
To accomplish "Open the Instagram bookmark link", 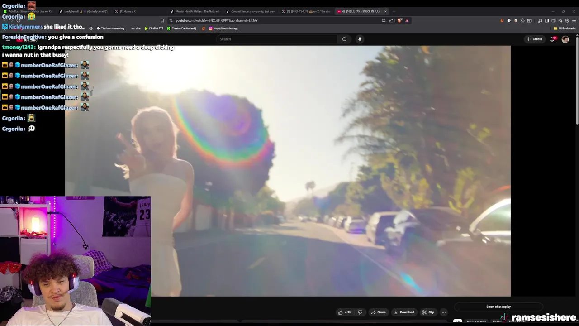I will (224, 29).
